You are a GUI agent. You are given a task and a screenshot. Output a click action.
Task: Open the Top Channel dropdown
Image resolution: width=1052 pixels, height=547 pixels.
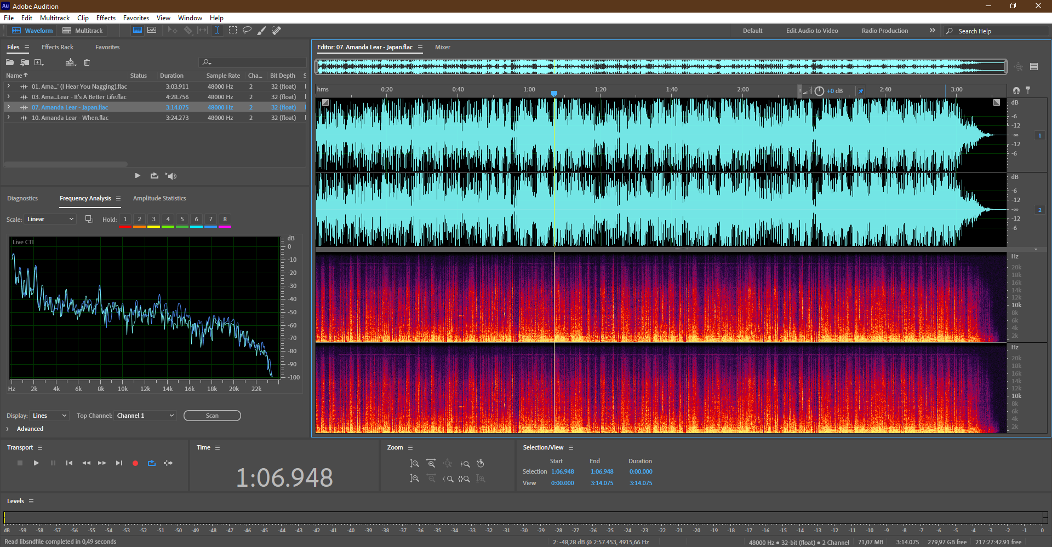pos(145,416)
